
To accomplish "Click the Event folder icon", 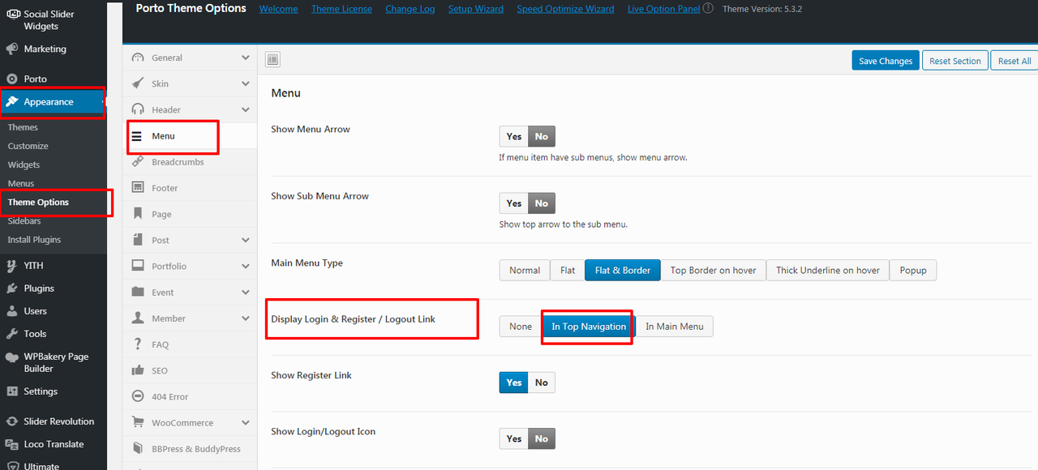I will click(x=137, y=292).
